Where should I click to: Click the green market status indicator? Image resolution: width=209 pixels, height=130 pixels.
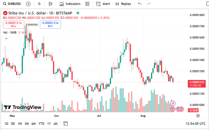coord(78,13)
